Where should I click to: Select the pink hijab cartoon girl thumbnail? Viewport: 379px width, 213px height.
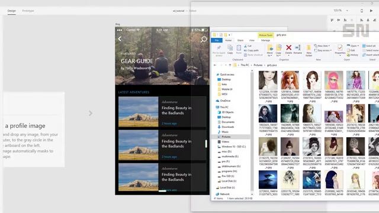[333, 80]
